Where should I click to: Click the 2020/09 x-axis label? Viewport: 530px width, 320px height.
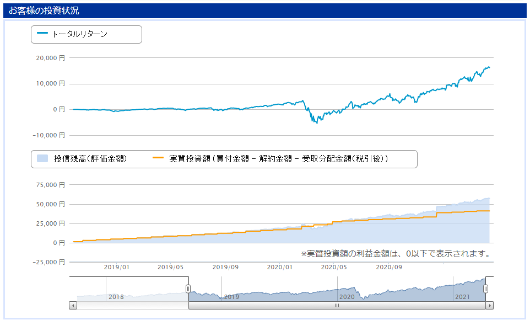pyautogui.click(x=389, y=267)
